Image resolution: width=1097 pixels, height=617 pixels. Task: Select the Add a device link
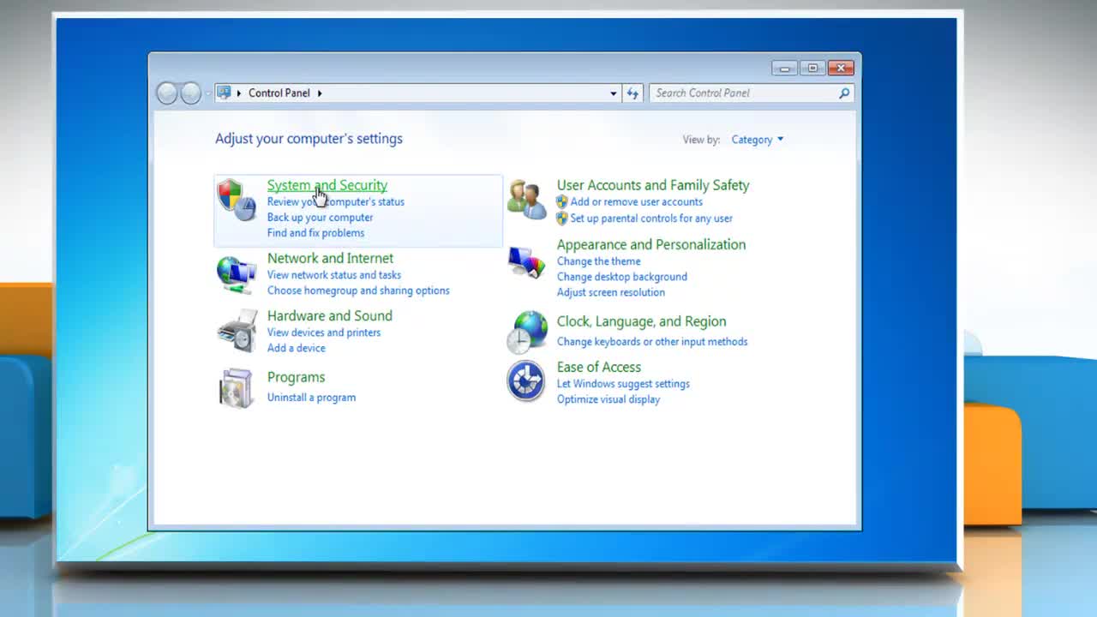coord(297,348)
